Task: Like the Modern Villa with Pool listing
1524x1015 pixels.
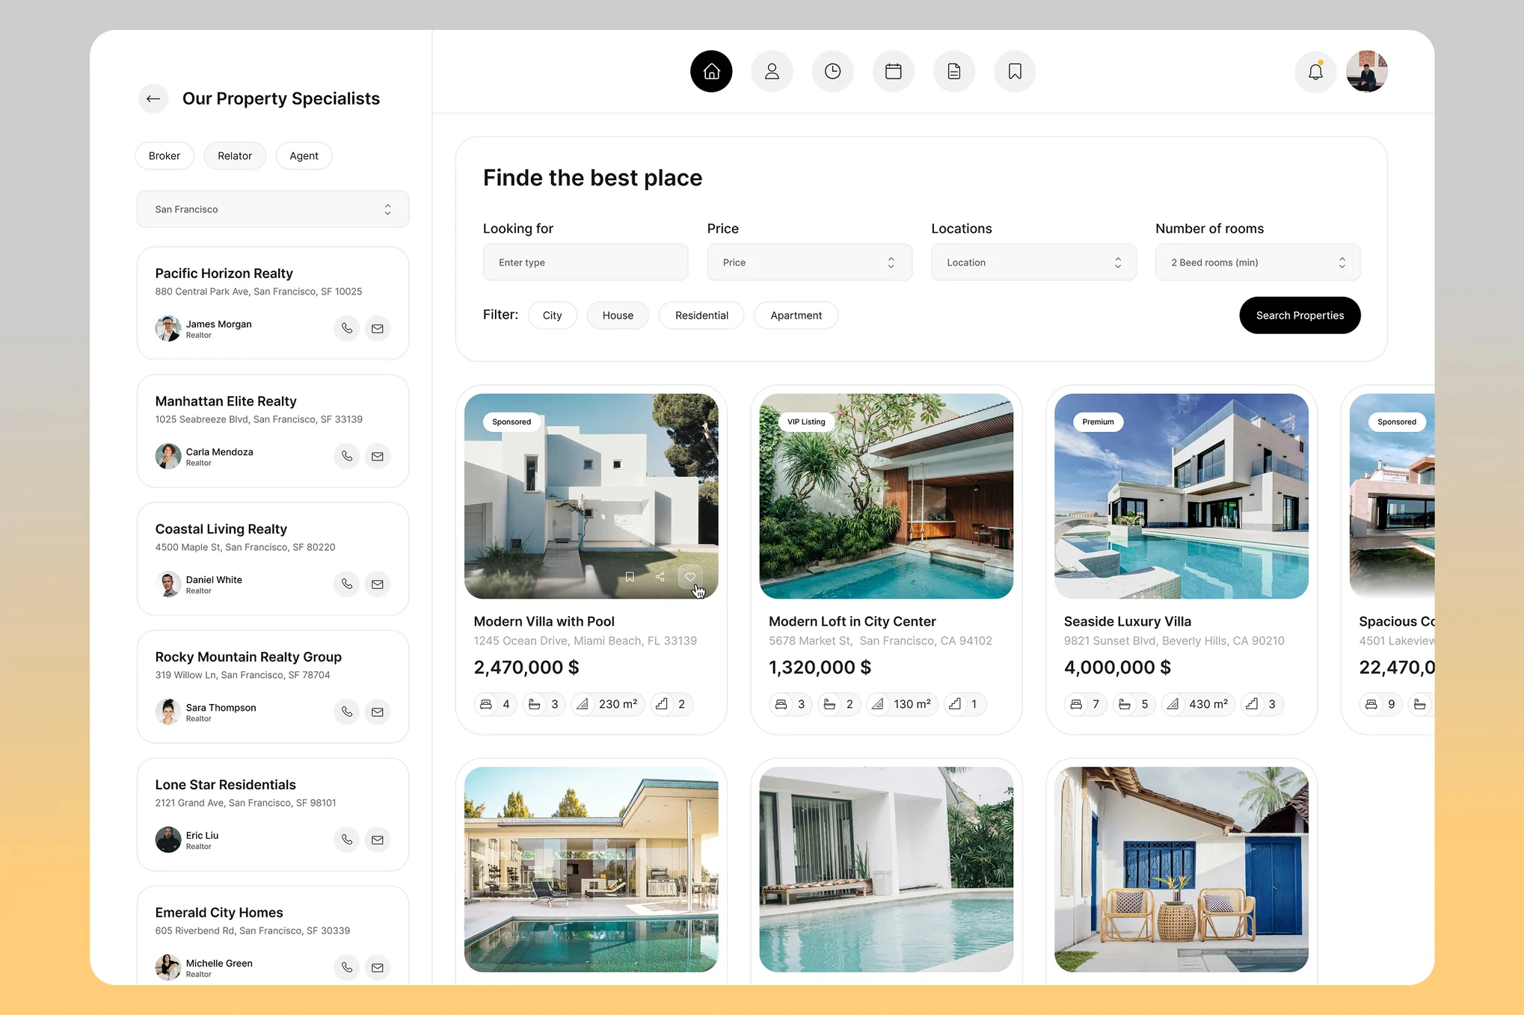Action: click(690, 576)
